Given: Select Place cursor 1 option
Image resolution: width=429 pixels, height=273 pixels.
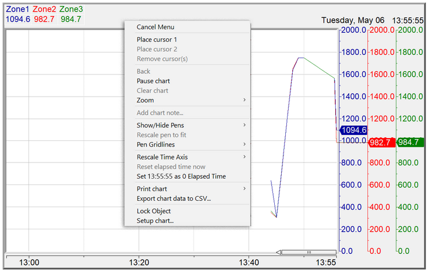Looking at the screenshot, I should click(x=156, y=40).
